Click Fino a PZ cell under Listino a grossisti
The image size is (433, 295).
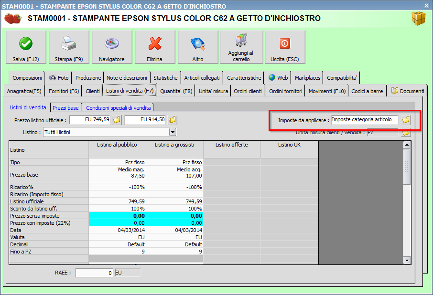pos(174,252)
